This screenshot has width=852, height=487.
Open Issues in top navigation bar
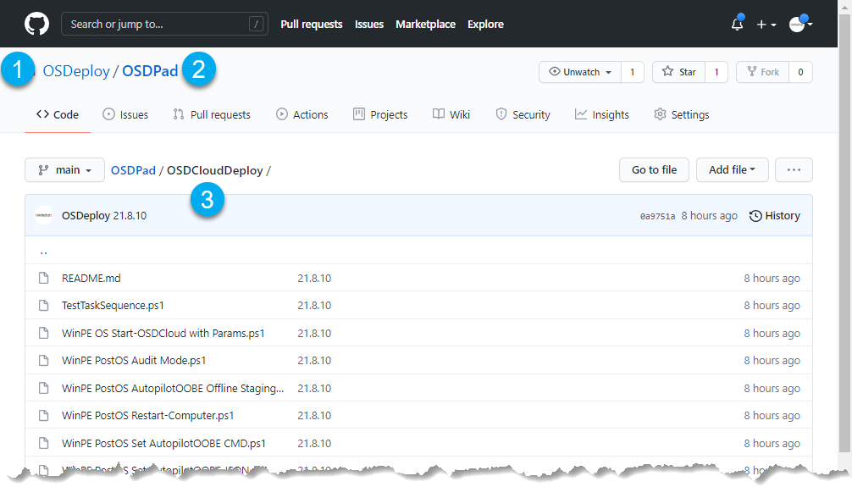coord(369,24)
